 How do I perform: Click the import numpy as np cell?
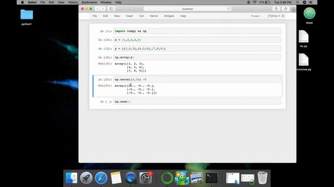(197, 31)
